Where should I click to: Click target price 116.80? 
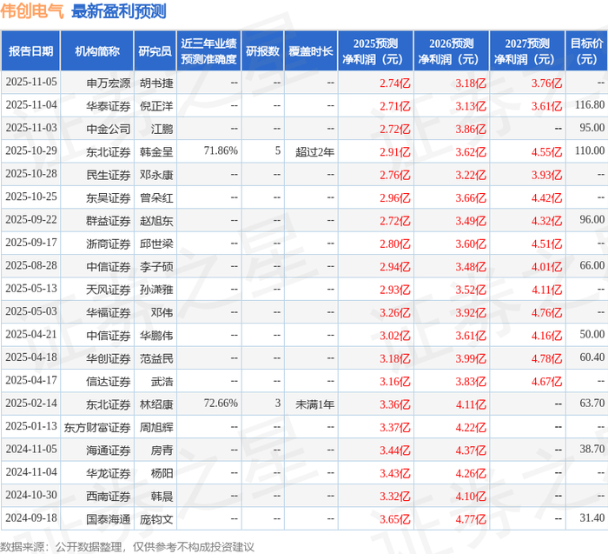coord(590,105)
